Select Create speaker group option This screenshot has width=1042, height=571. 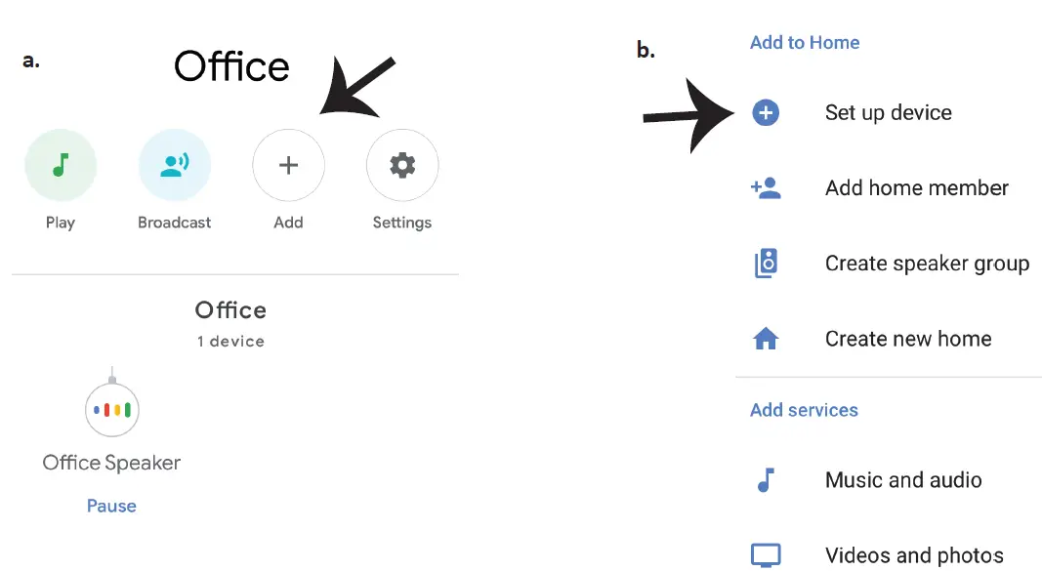(927, 264)
